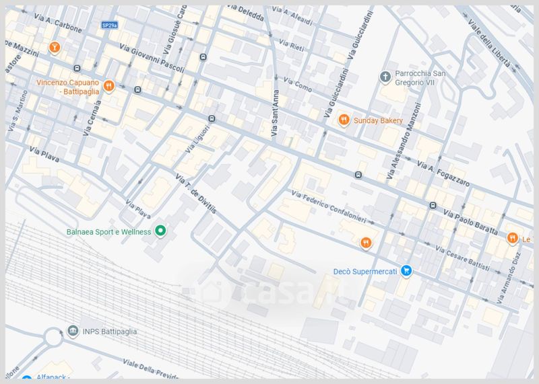Select the bus stop under Via A. Fogazzaro label

pyautogui.click(x=358, y=176)
